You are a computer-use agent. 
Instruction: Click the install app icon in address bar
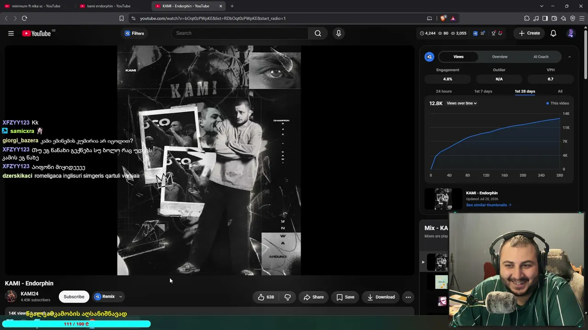(430, 18)
